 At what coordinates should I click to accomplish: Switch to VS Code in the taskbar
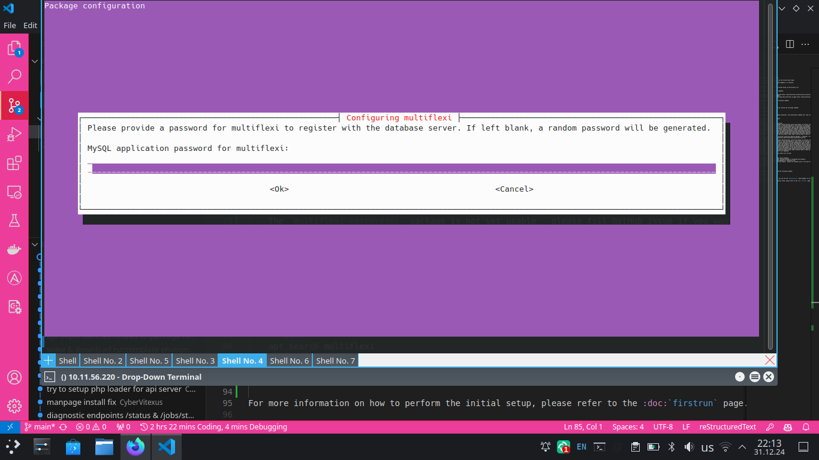[x=166, y=447]
